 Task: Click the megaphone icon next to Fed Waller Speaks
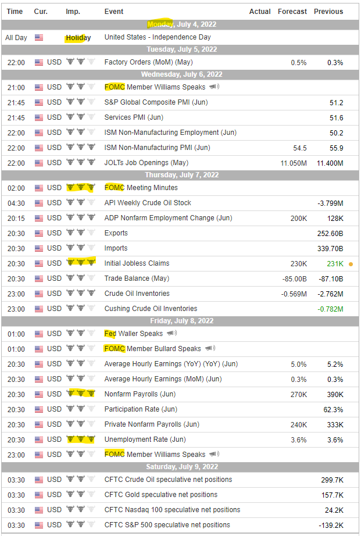click(171, 333)
